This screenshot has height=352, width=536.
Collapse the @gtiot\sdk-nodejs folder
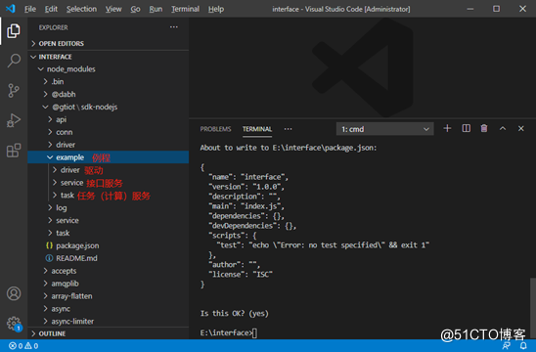[x=108, y=107]
